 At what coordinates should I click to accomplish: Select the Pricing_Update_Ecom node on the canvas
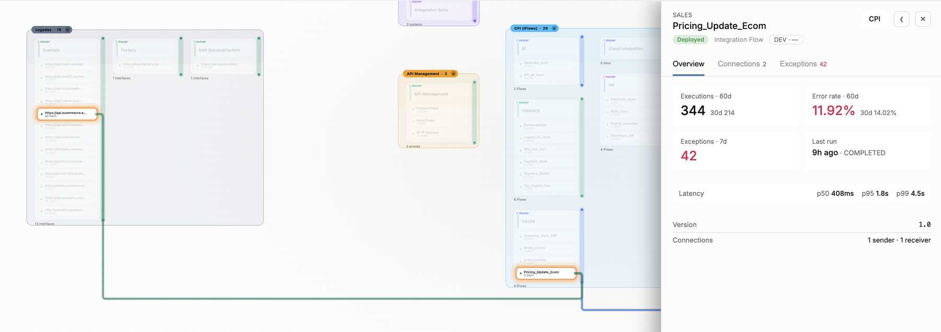pos(546,273)
